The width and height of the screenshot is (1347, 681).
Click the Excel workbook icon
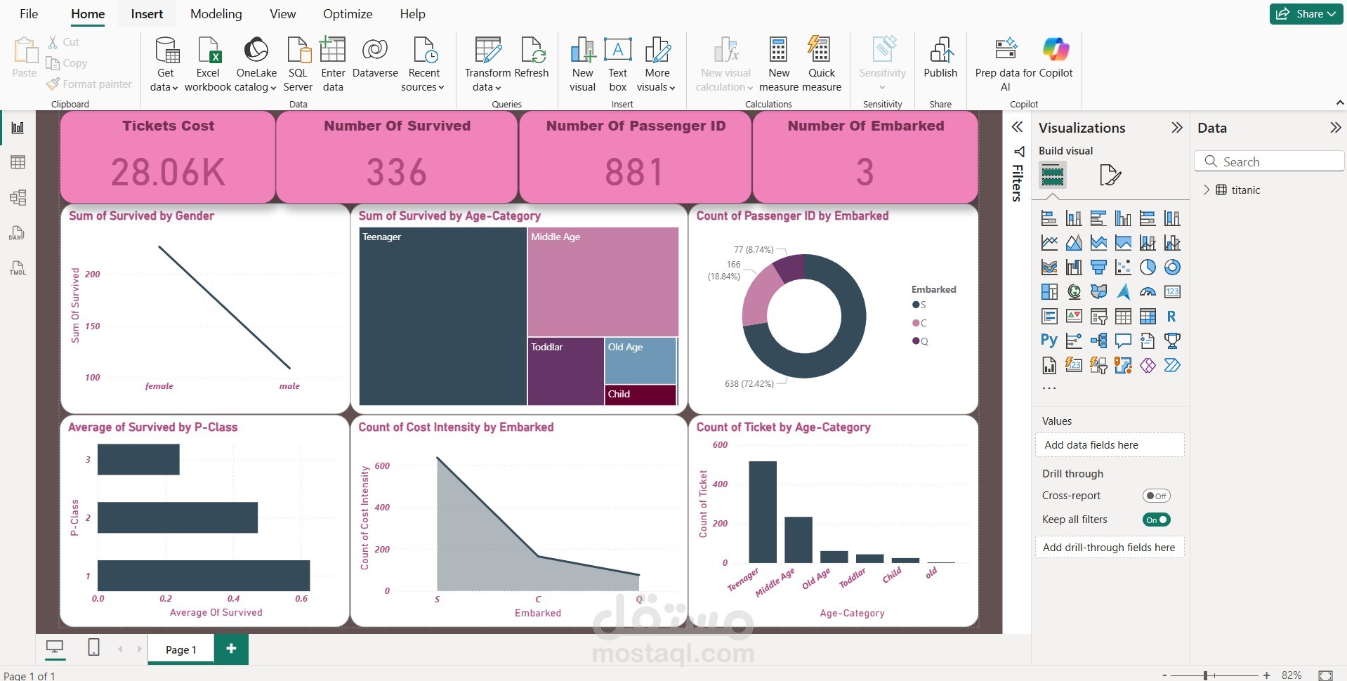tap(209, 51)
